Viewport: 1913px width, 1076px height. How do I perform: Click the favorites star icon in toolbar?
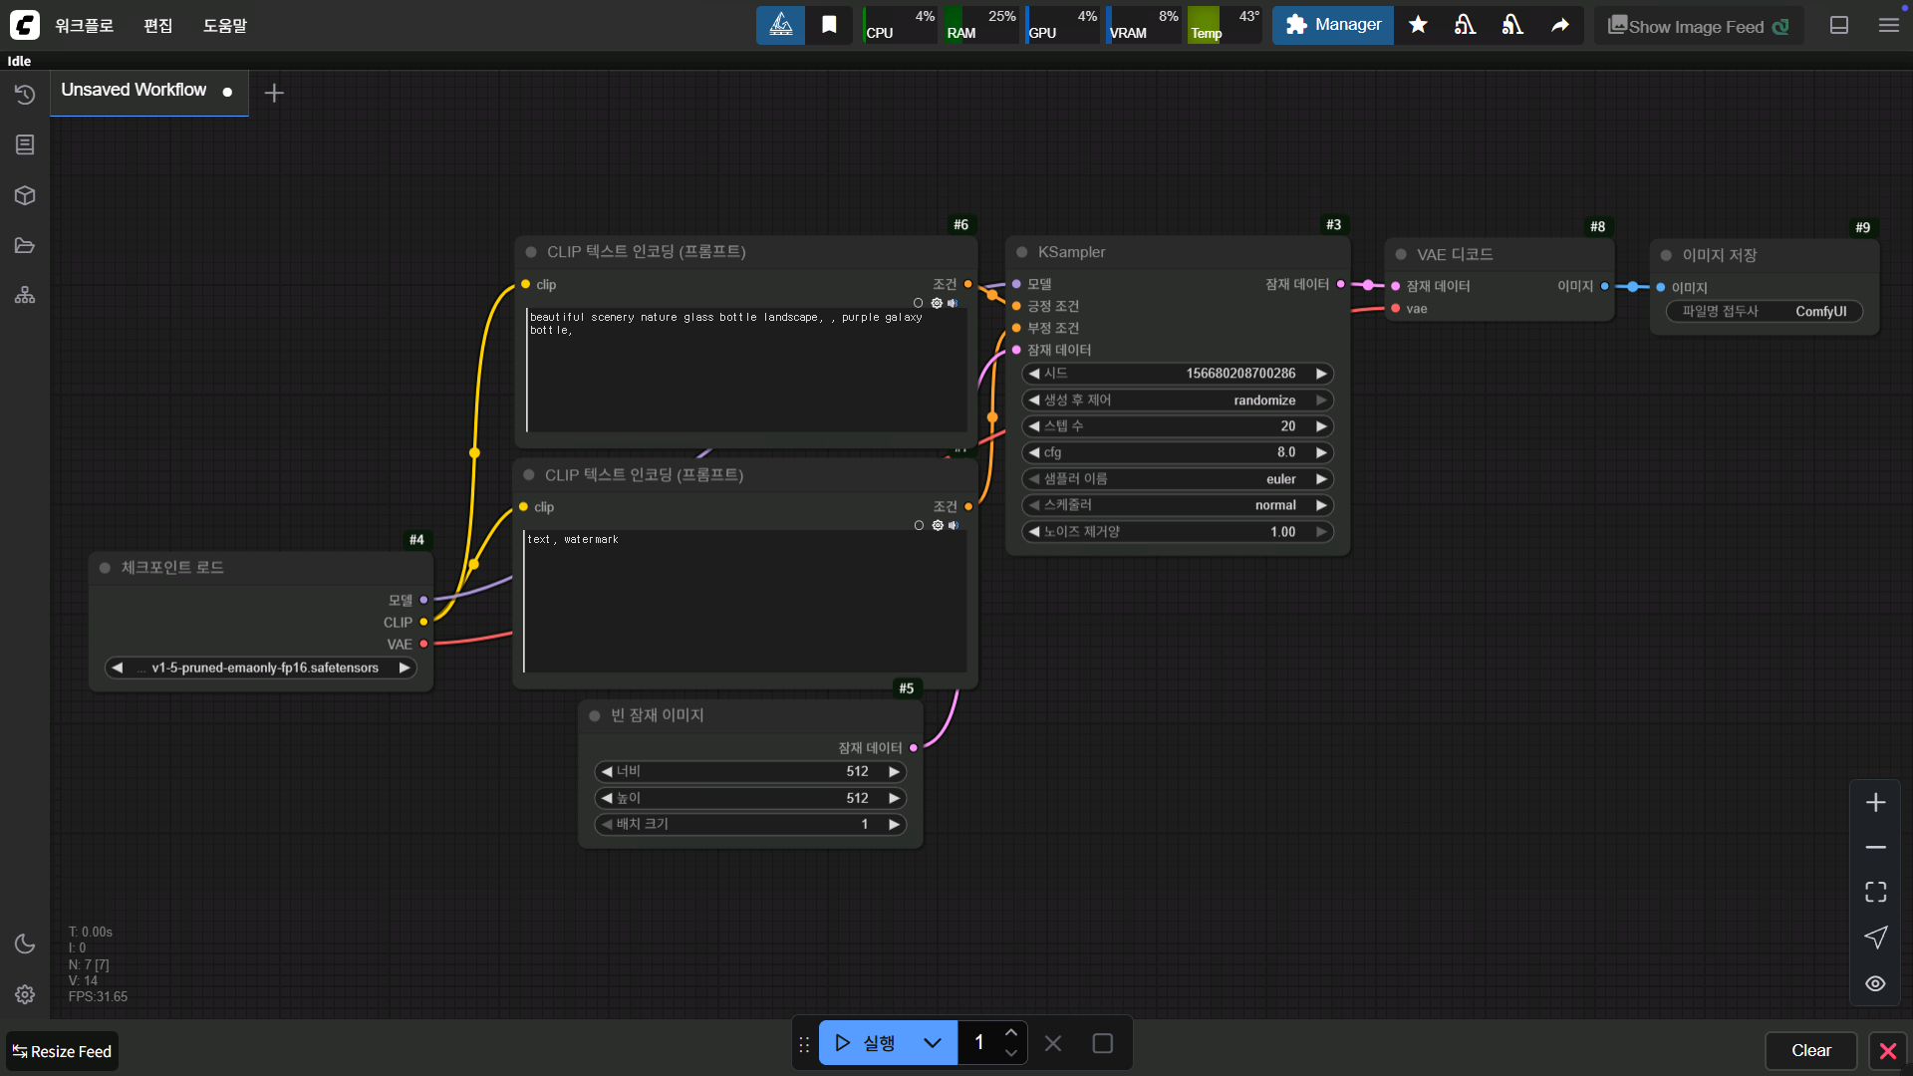pos(1418,25)
